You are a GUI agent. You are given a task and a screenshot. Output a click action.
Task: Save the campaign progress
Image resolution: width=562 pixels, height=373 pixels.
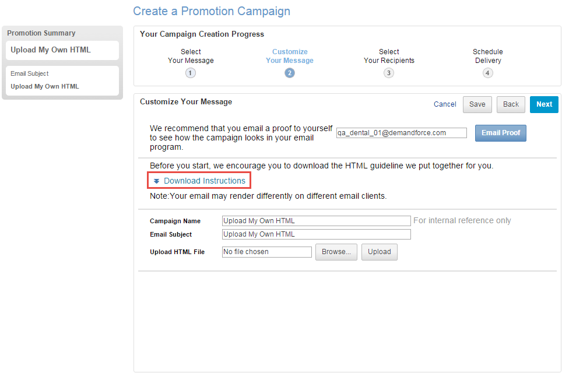[x=477, y=104]
